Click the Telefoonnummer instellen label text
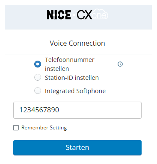The image size is (157, 164). click(70, 64)
